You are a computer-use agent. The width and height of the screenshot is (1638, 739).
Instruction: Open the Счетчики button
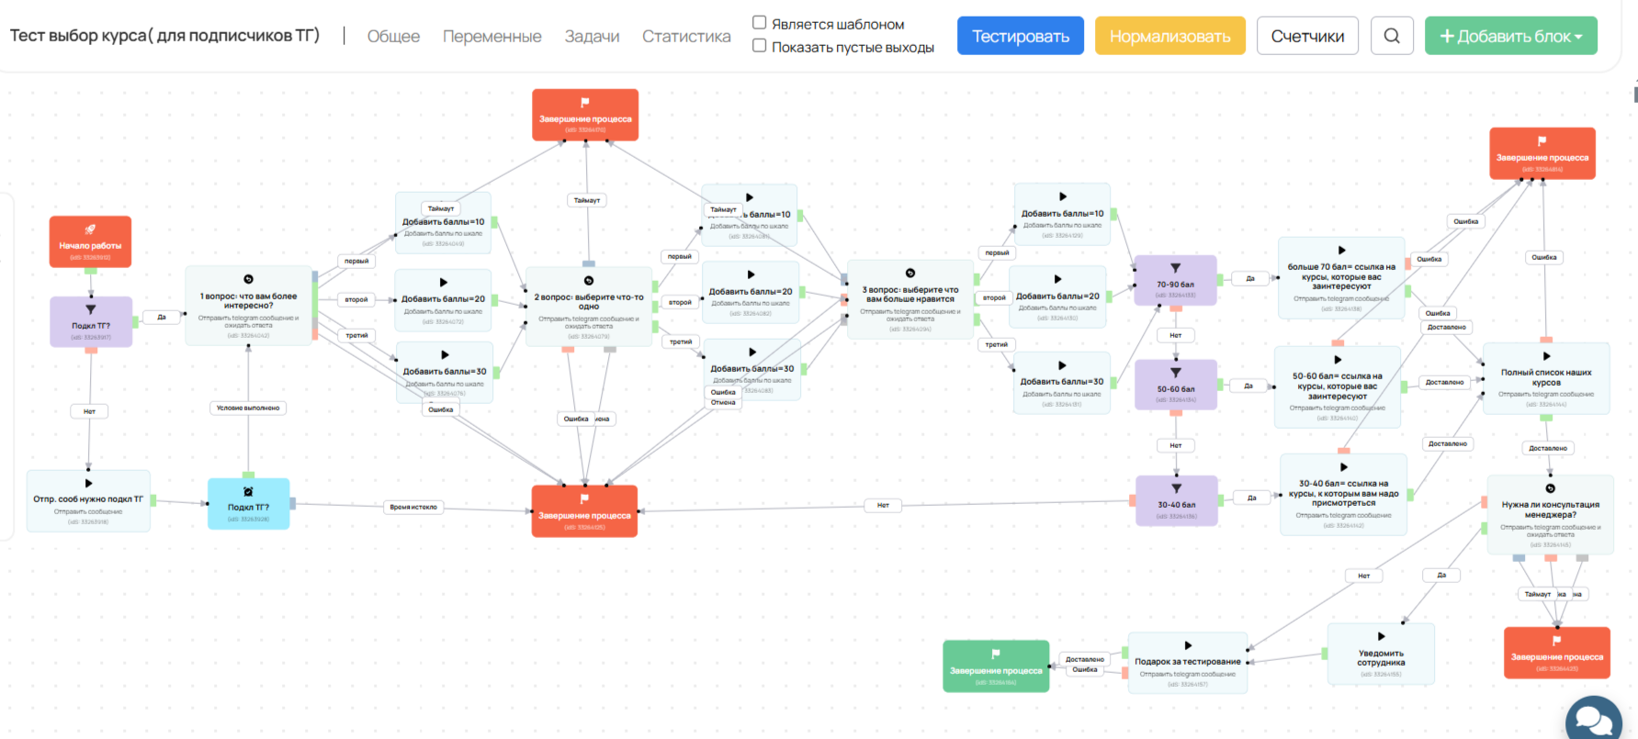1306,36
